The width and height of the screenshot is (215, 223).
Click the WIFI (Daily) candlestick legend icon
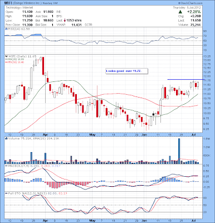point(6,56)
